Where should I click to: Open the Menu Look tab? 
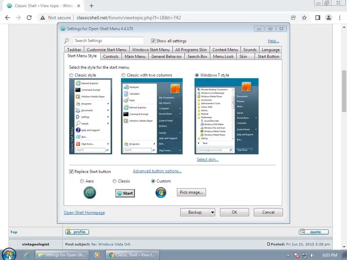point(223,57)
